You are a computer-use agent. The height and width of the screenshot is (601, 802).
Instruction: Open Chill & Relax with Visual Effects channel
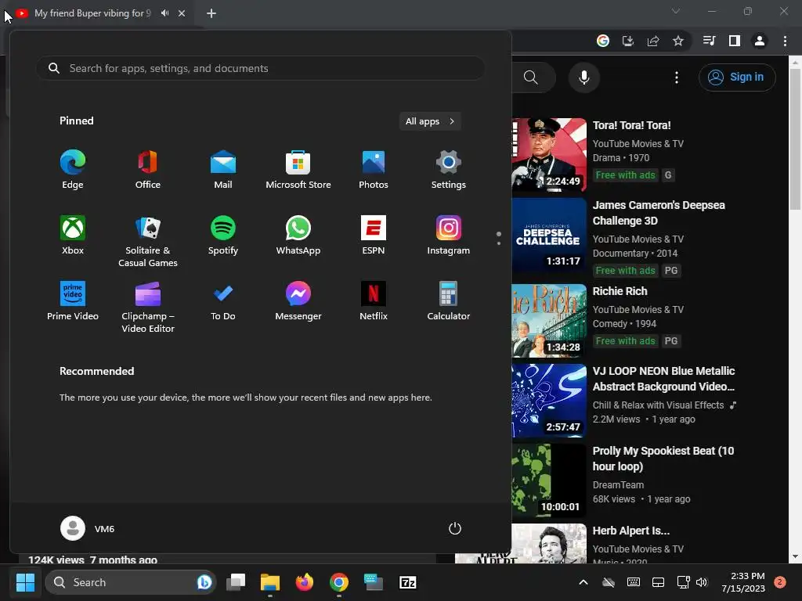(x=658, y=405)
